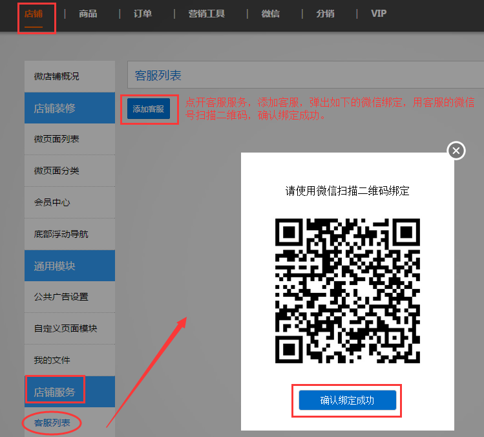The image size is (484, 437).
Task: Open 微店铺概况 in the sidebar
Action: 70,76
